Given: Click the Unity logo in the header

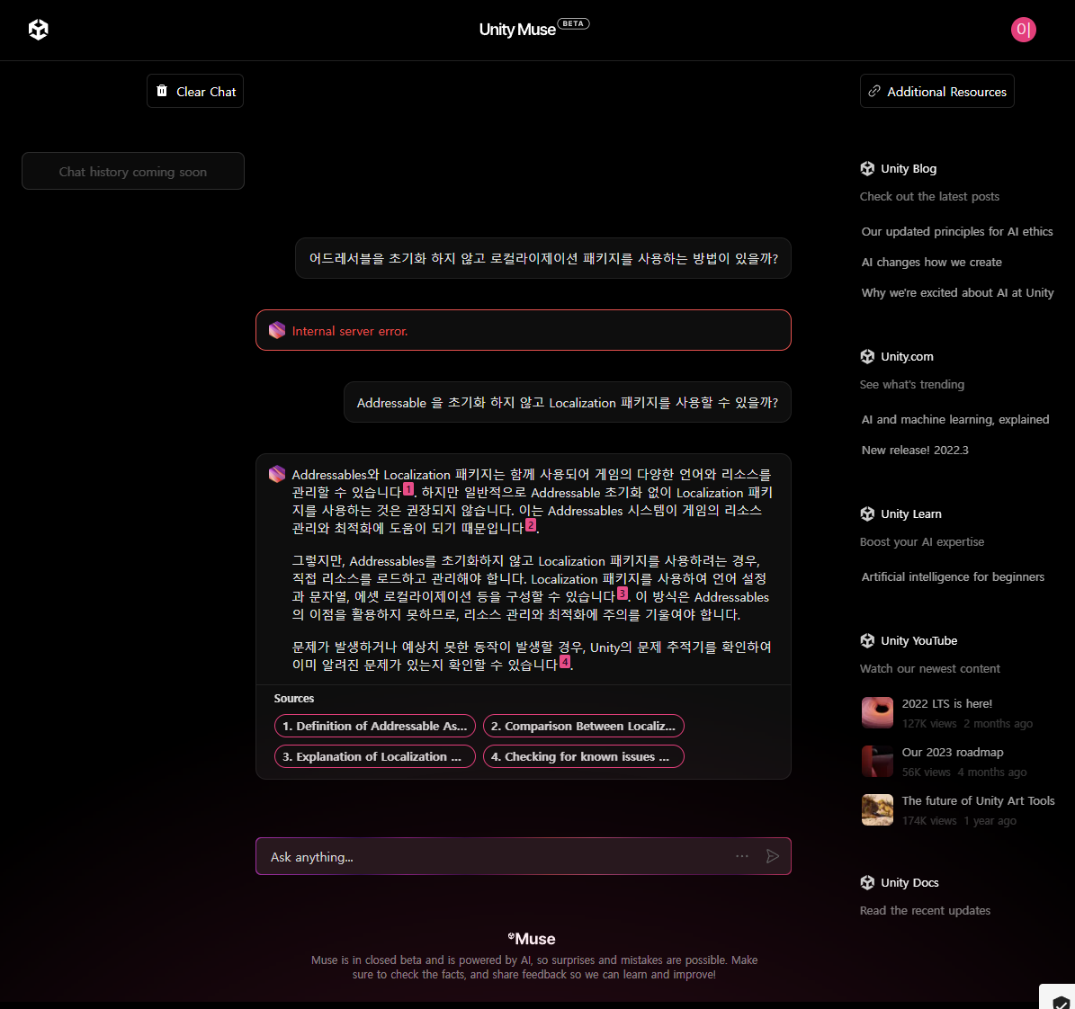Looking at the screenshot, I should click(39, 30).
